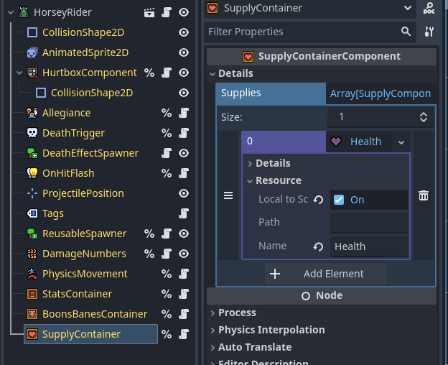Delete array element 0 with trash icon

coord(424,195)
